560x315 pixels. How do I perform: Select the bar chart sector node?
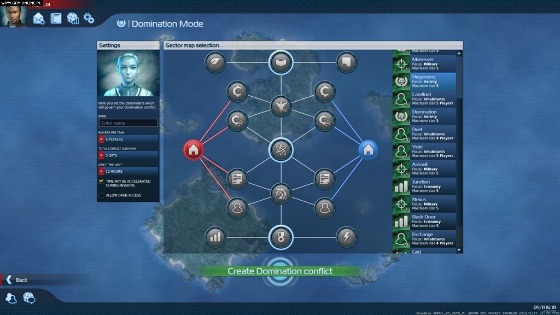(x=215, y=237)
